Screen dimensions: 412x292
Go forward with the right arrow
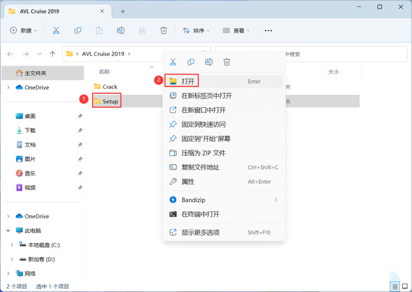tap(25, 54)
